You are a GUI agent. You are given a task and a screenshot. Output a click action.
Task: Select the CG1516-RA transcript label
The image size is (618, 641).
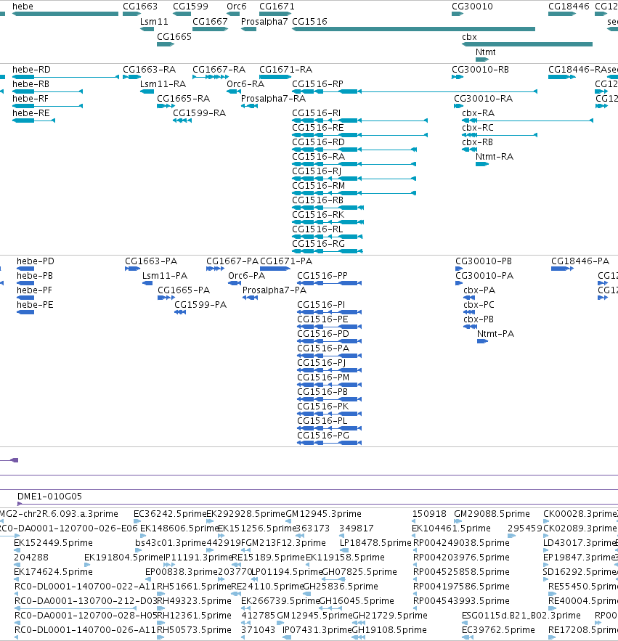(x=318, y=157)
